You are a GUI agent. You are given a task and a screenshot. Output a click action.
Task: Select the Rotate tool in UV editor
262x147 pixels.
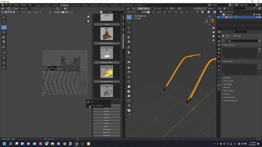tap(4, 32)
